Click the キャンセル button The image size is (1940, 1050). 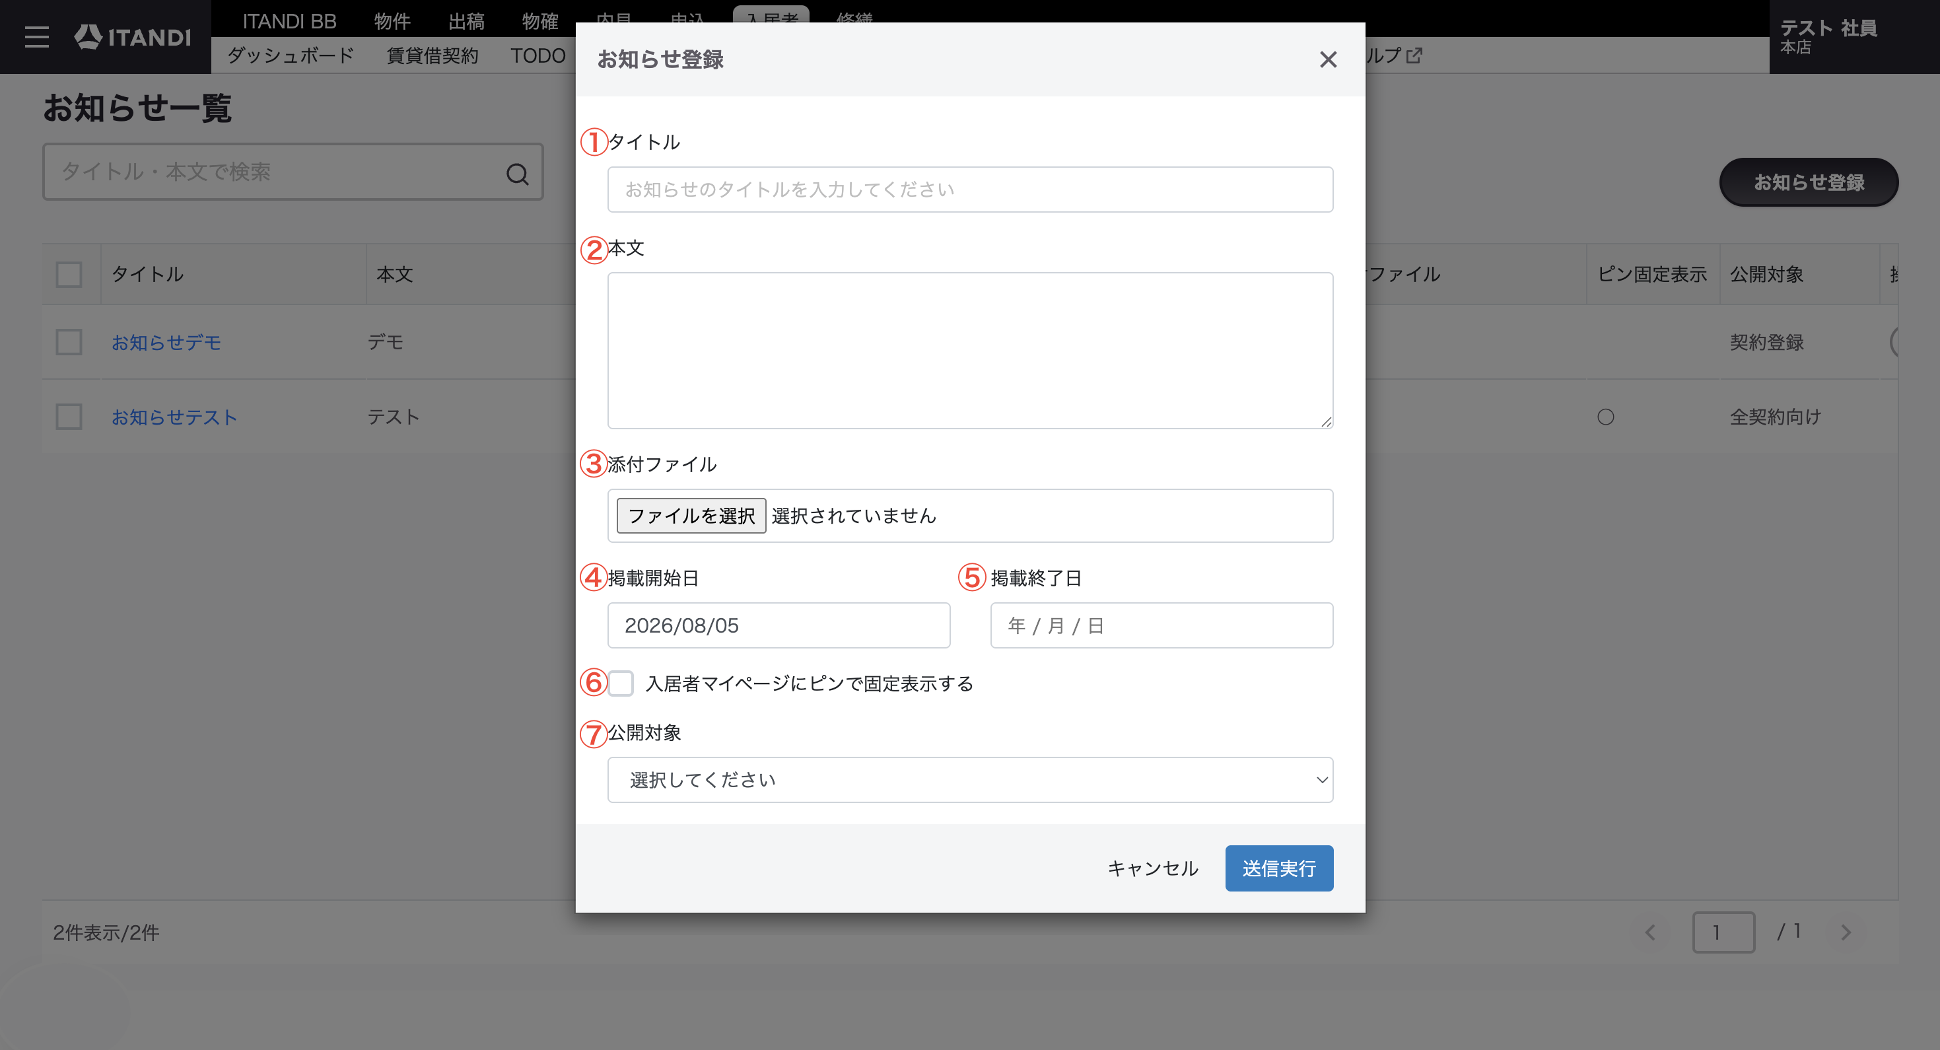[1153, 868]
